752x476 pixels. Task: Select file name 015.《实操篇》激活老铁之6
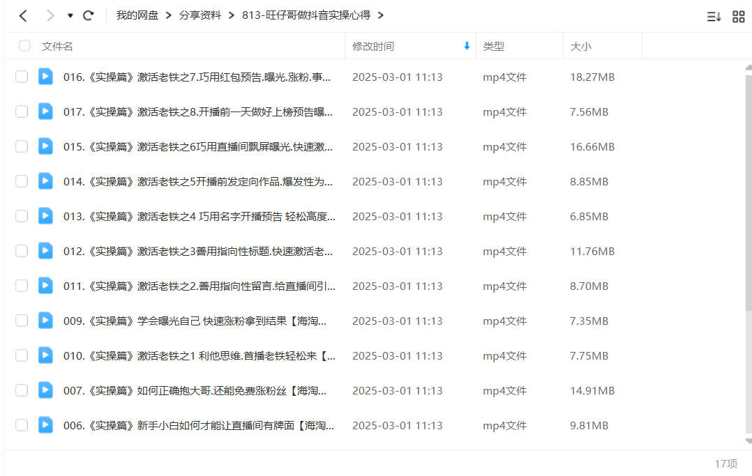(198, 146)
